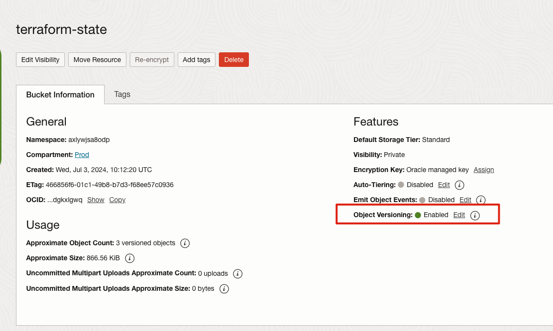Assign a new encryption key
553x331 pixels.
click(x=483, y=170)
